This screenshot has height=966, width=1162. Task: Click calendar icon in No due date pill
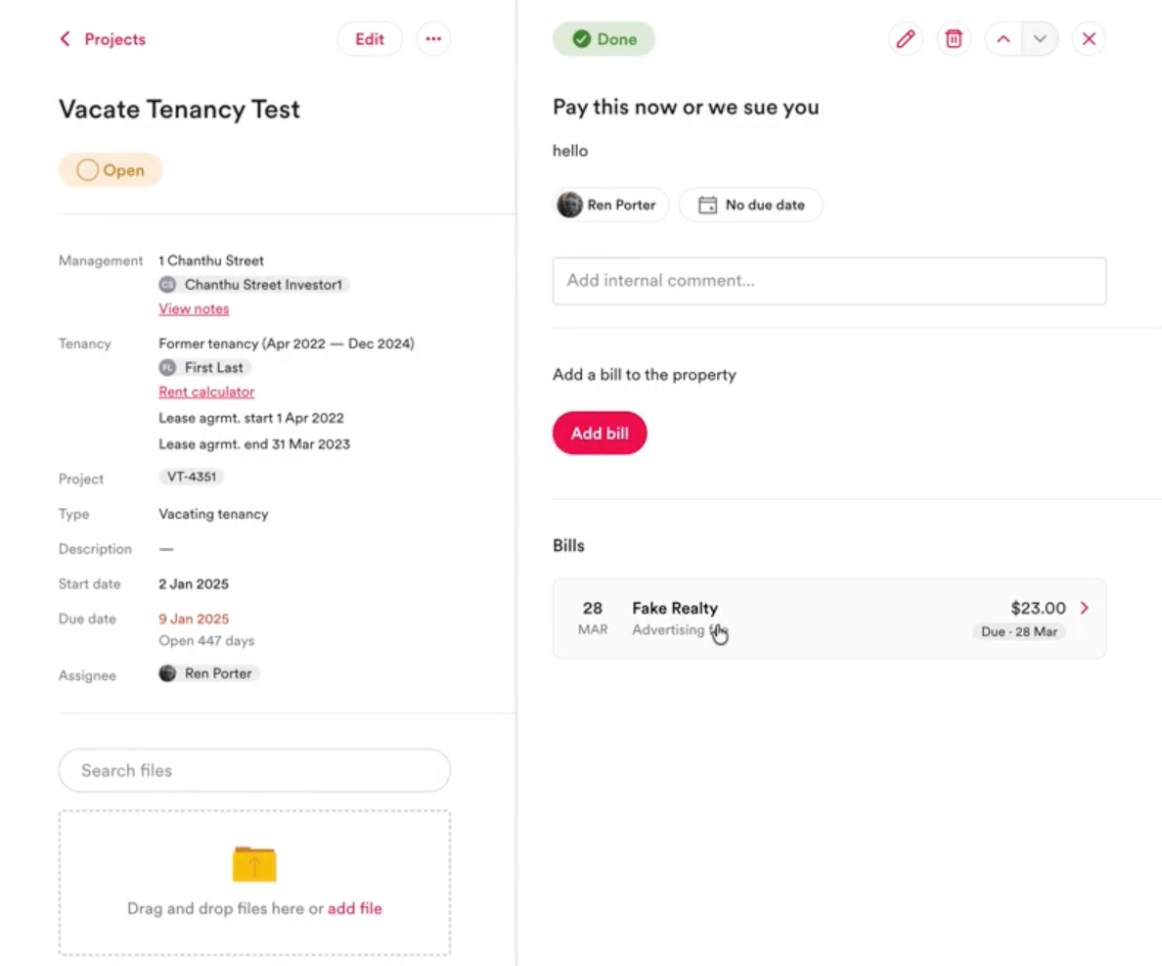pyautogui.click(x=708, y=206)
